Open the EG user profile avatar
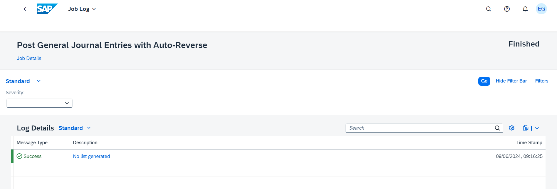 (x=541, y=9)
